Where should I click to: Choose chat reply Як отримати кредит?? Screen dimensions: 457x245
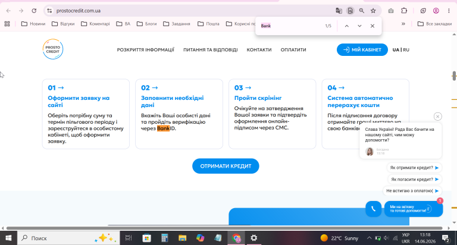(x=414, y=168)
